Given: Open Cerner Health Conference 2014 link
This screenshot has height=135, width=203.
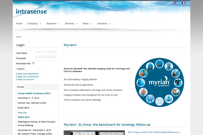Looking at the screenshot, I should (x=34, y=93).
